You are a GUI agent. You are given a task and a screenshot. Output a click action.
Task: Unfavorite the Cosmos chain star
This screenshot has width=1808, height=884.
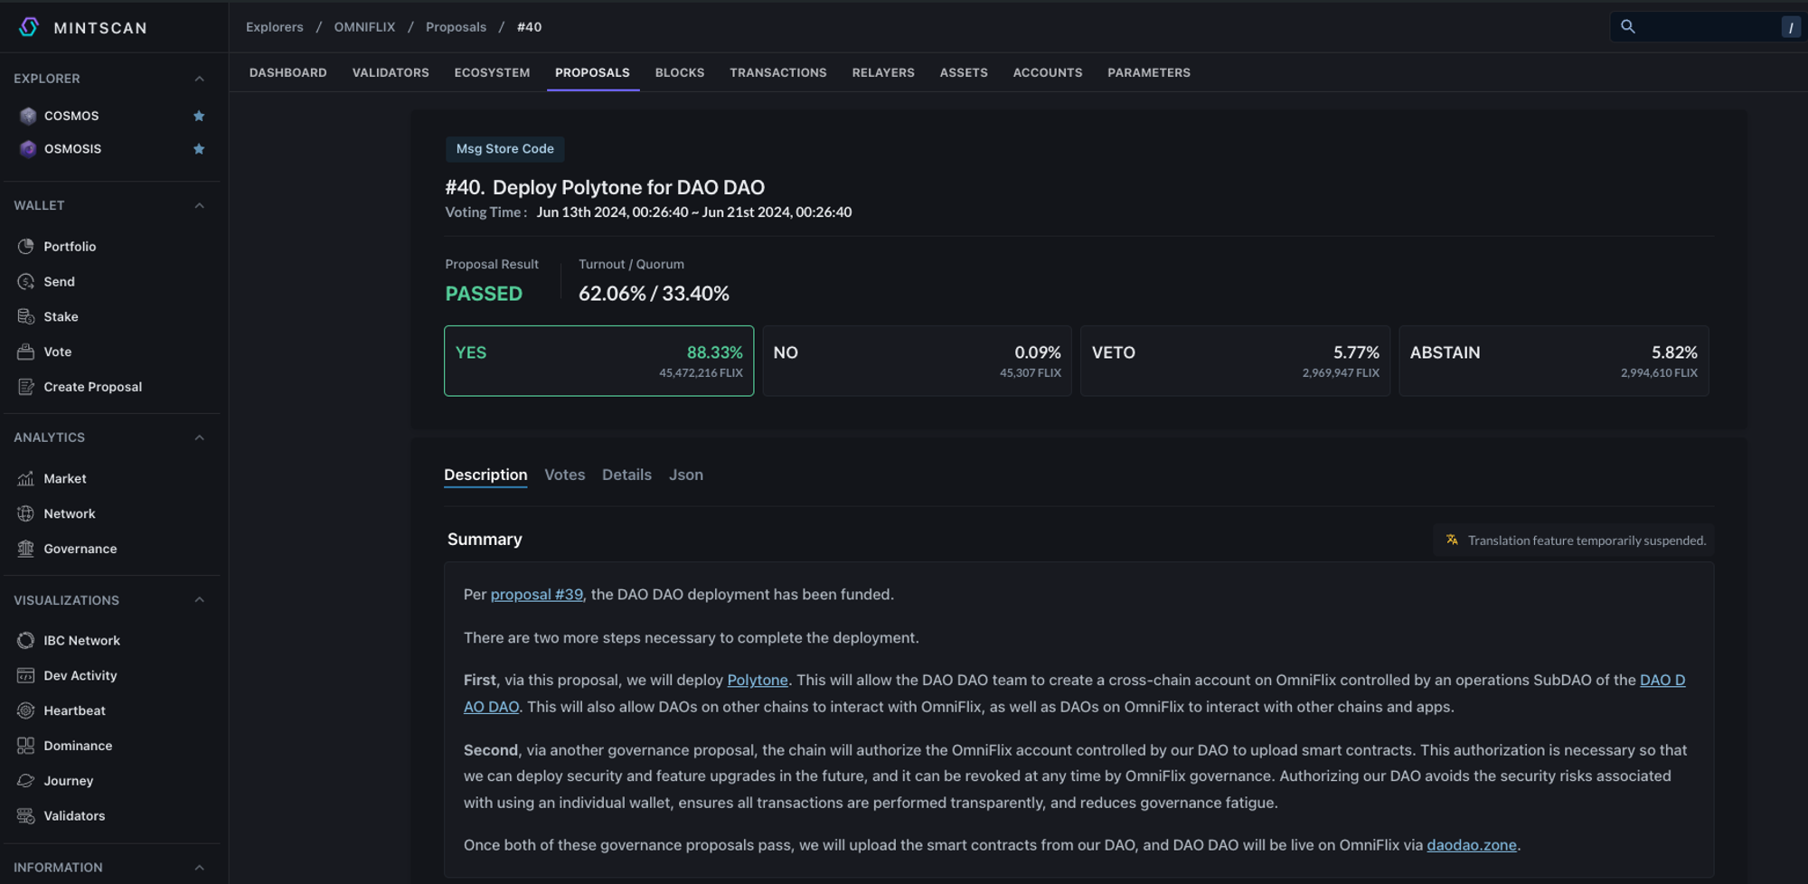point(199,116)
